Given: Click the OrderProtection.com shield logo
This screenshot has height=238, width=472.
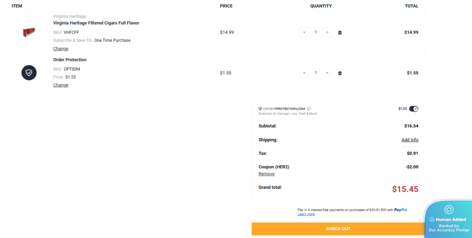Looking at the screenshot, I should click(x=260, y=109).
